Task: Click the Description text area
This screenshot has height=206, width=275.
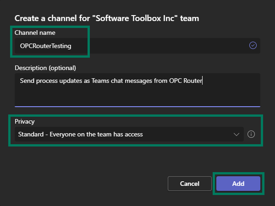Action: click(x=137, y=90)
